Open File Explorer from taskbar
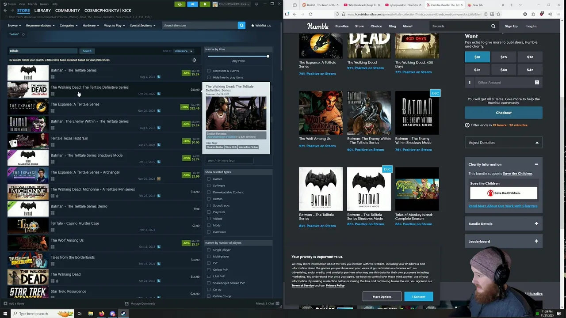 (91, 314)
